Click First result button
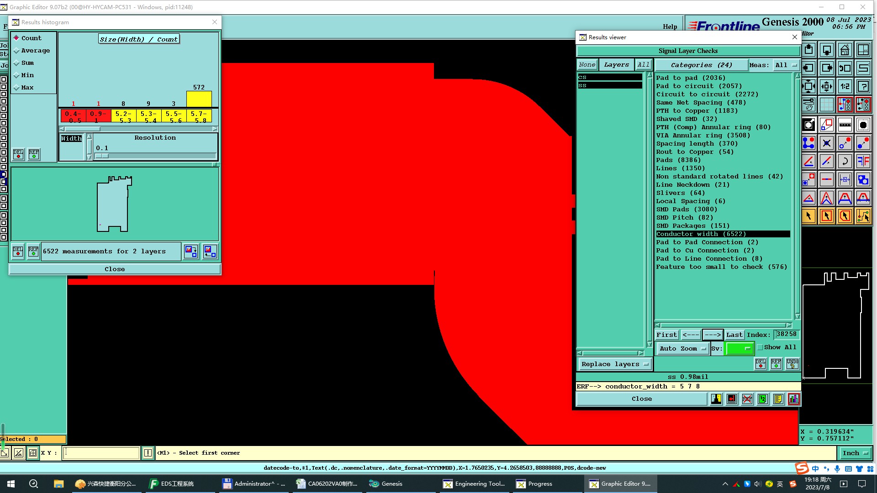Image resolution: width=877 pixels, height=493 pixels. 667,335
